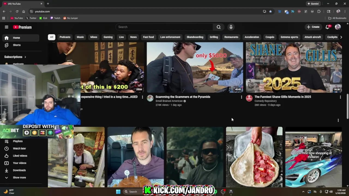Open the Comedy Repository channel link
The height and width of the screenshot is (196, 349).
pyautogui.click(x=266, y=101)
